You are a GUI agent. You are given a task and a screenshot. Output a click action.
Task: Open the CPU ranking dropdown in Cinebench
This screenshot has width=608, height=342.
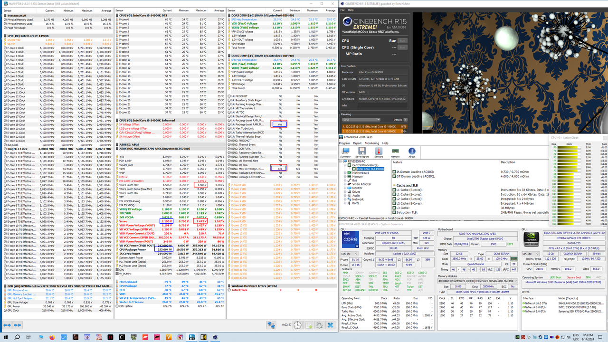(x=361, y=120)
